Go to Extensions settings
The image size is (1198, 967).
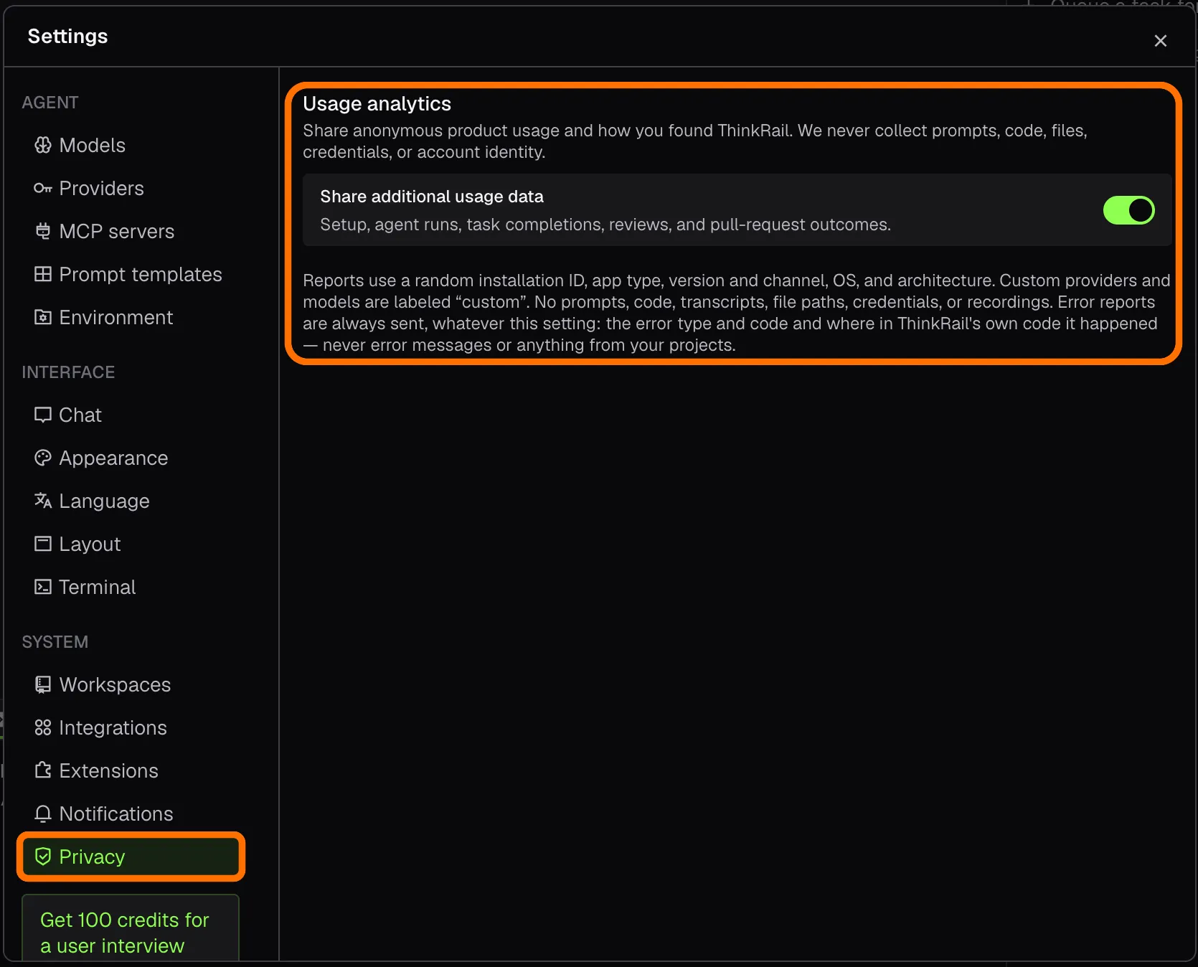pyautogui.click(x=130, y=770)
